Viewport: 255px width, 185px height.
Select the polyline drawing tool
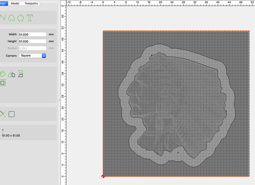[2, 18]
